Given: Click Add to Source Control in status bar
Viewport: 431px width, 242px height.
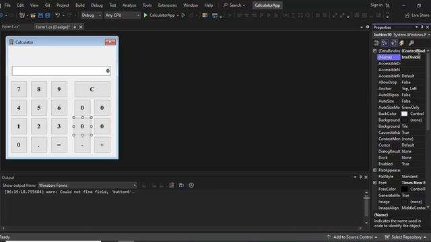Looking at the screenshot, I should click(352, 237).
